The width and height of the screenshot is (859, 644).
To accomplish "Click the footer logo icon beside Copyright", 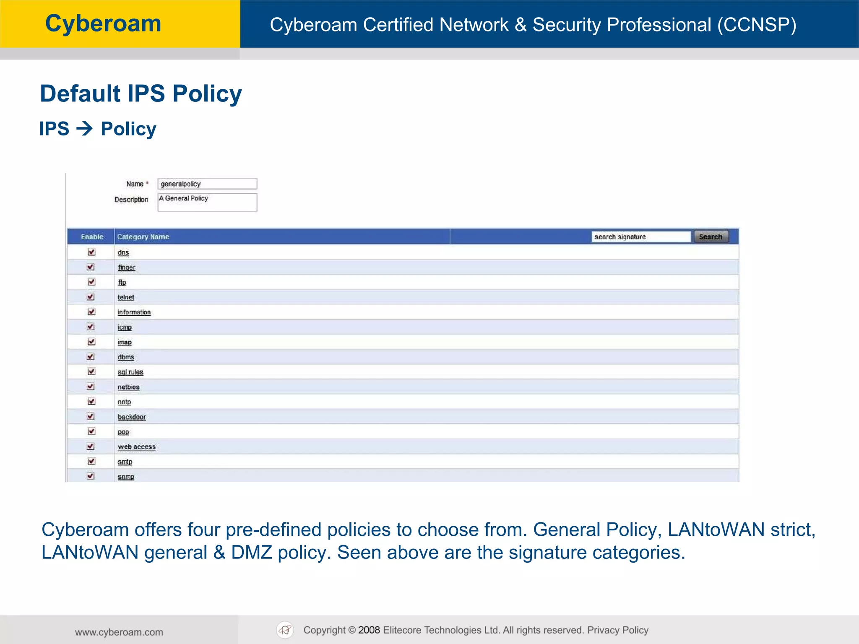I will tap(285, 630).
